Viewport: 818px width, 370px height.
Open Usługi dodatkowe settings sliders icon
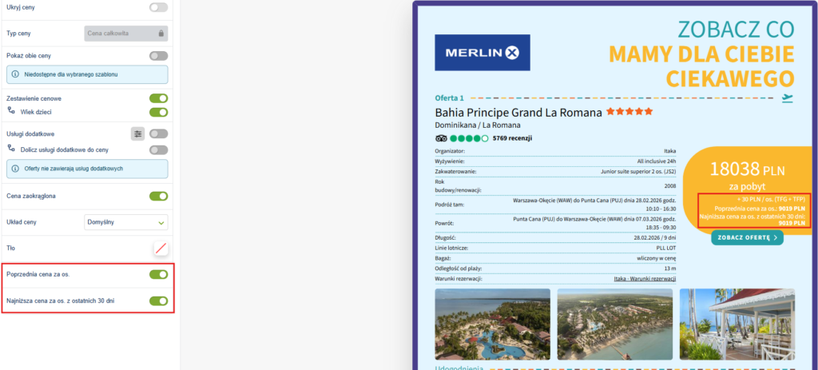[x=137, y=134]
